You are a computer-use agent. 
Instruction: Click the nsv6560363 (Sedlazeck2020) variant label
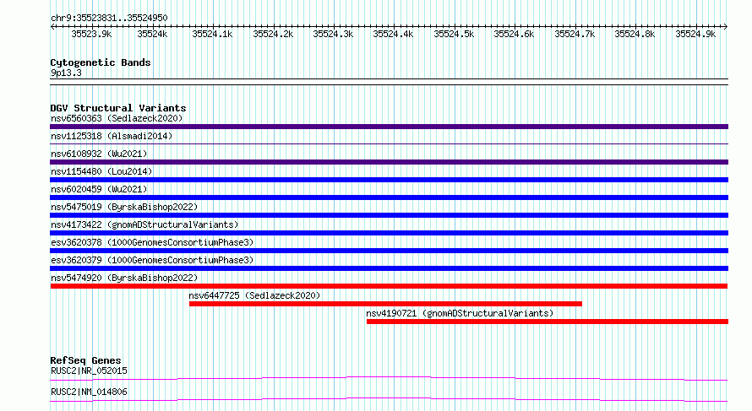117,118
